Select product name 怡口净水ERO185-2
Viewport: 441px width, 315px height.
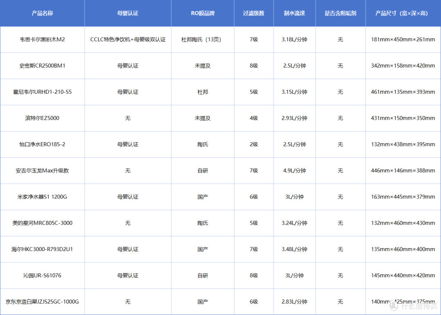(x=42, y=144)
